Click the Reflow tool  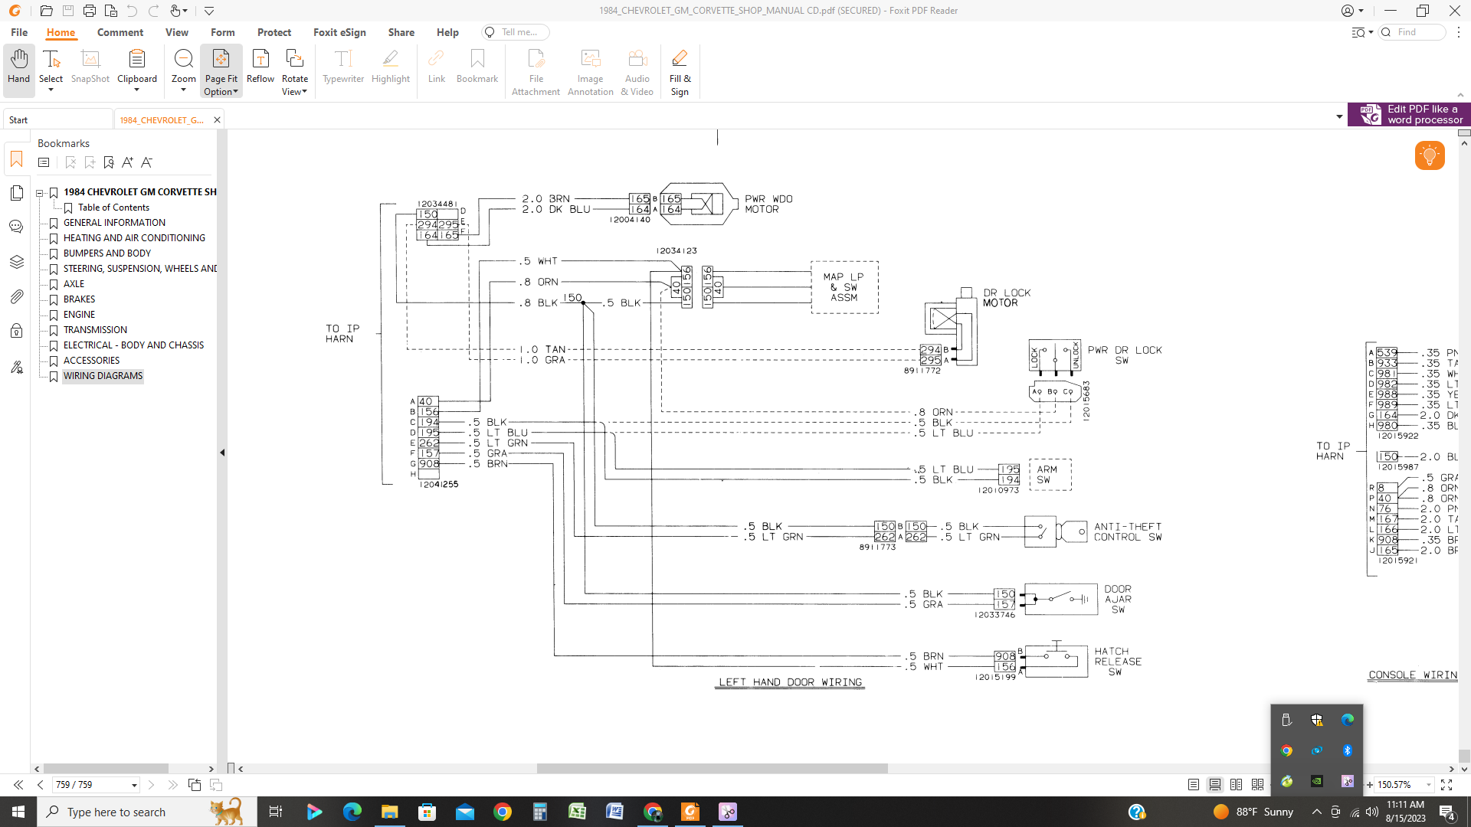260,68
